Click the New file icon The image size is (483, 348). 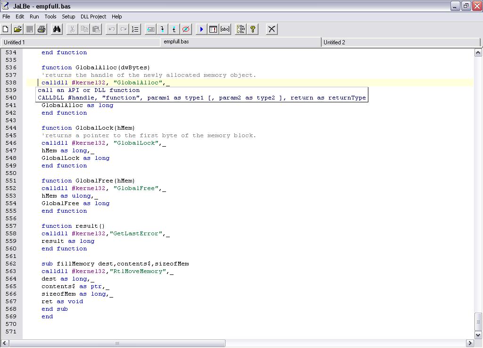pos(6,29)
